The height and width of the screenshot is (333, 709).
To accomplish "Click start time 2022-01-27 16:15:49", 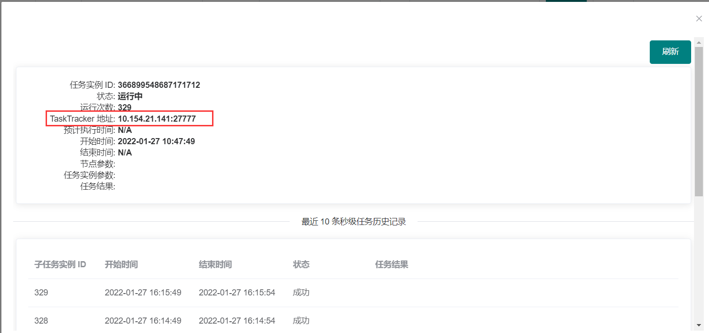I will point(143,293).
